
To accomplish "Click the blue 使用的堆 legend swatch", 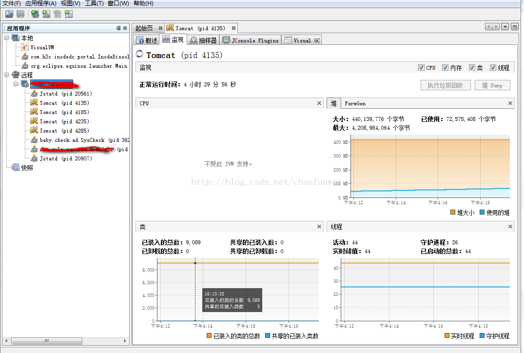I will point(482,212).
